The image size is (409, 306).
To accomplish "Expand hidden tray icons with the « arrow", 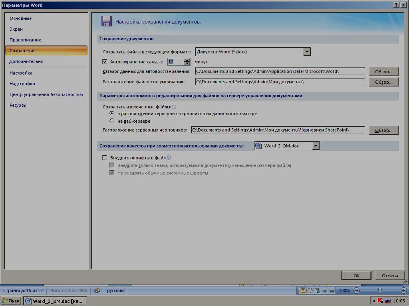I will tap(374, 301).
